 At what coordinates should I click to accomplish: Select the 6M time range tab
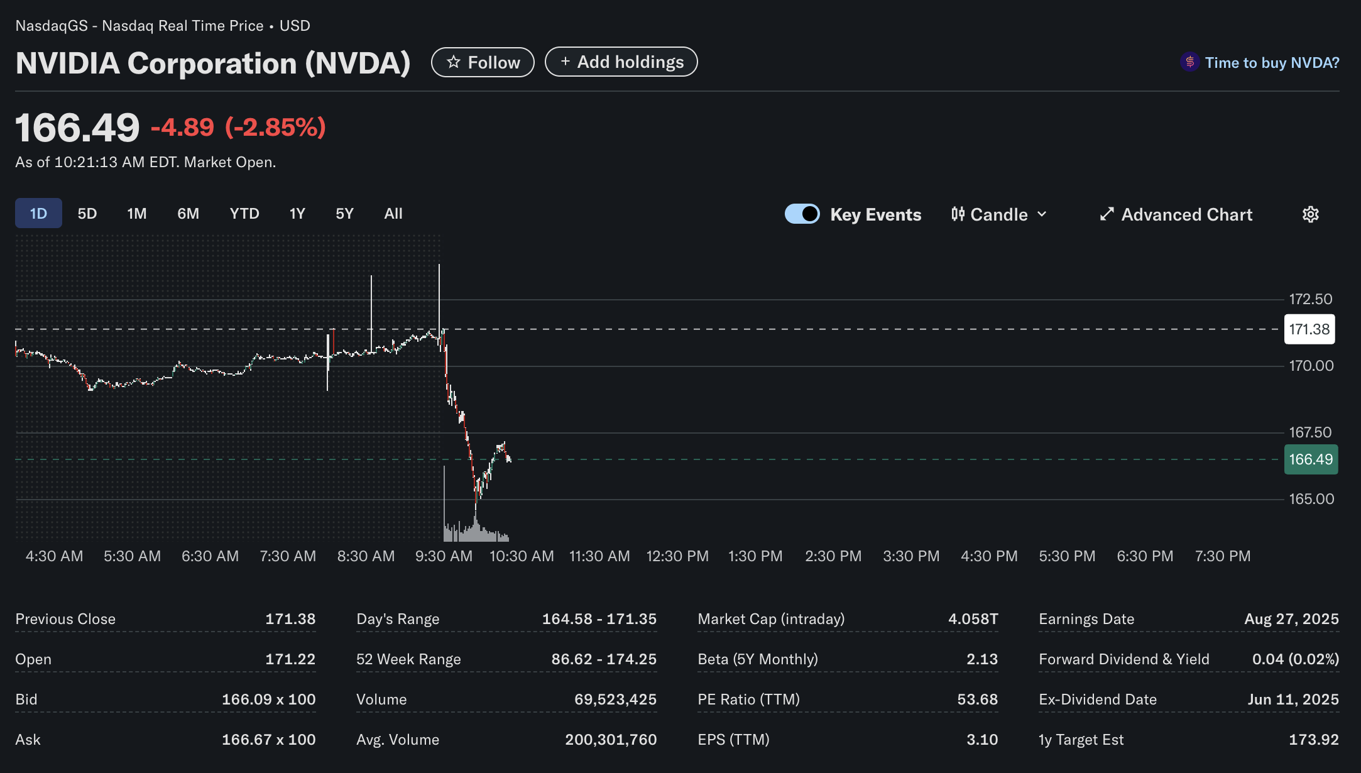[188, 214]
